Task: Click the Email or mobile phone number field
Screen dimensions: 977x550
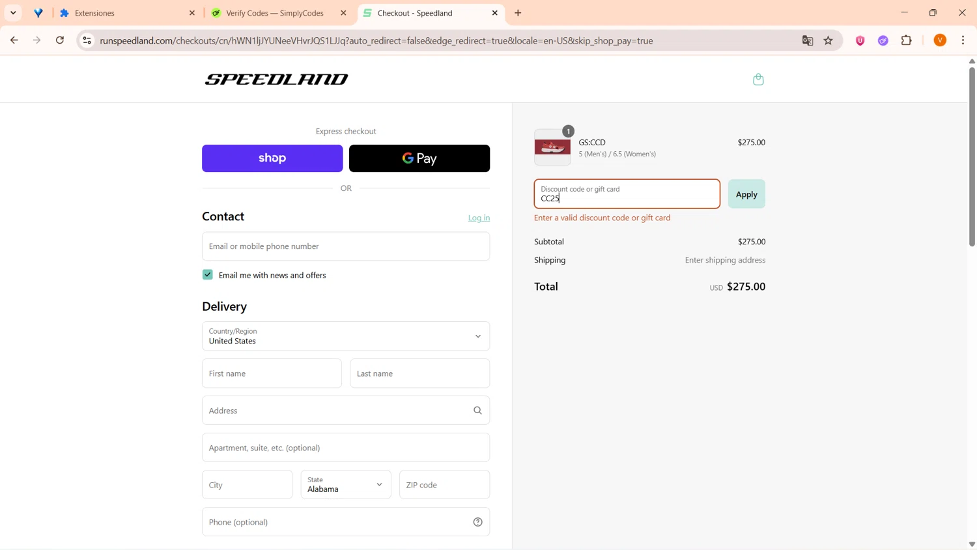Action: pyautogui.click(x=346, y=246)
